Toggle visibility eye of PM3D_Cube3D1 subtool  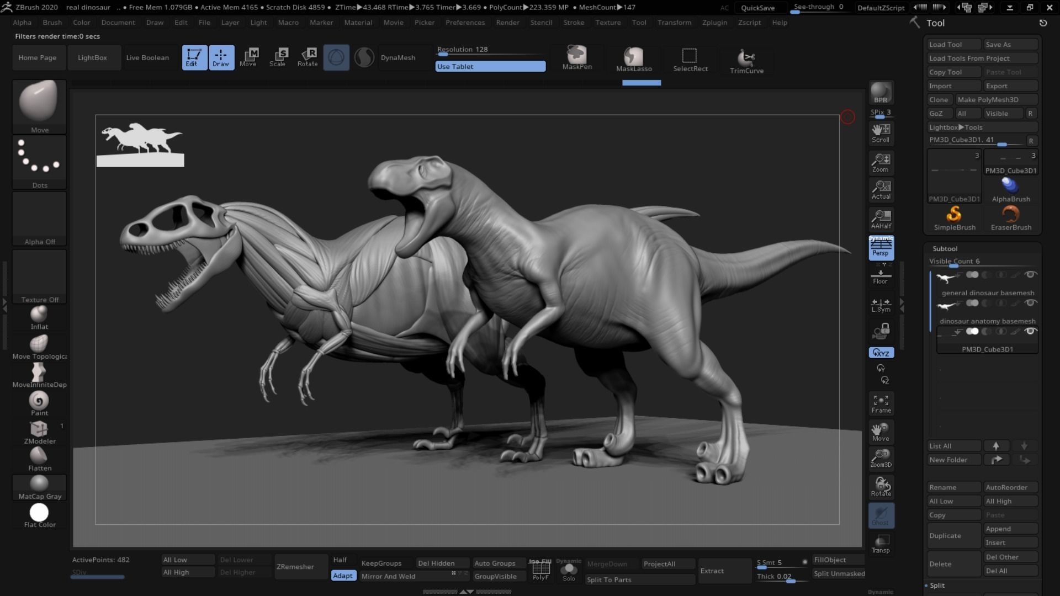tap(1030, 331)
